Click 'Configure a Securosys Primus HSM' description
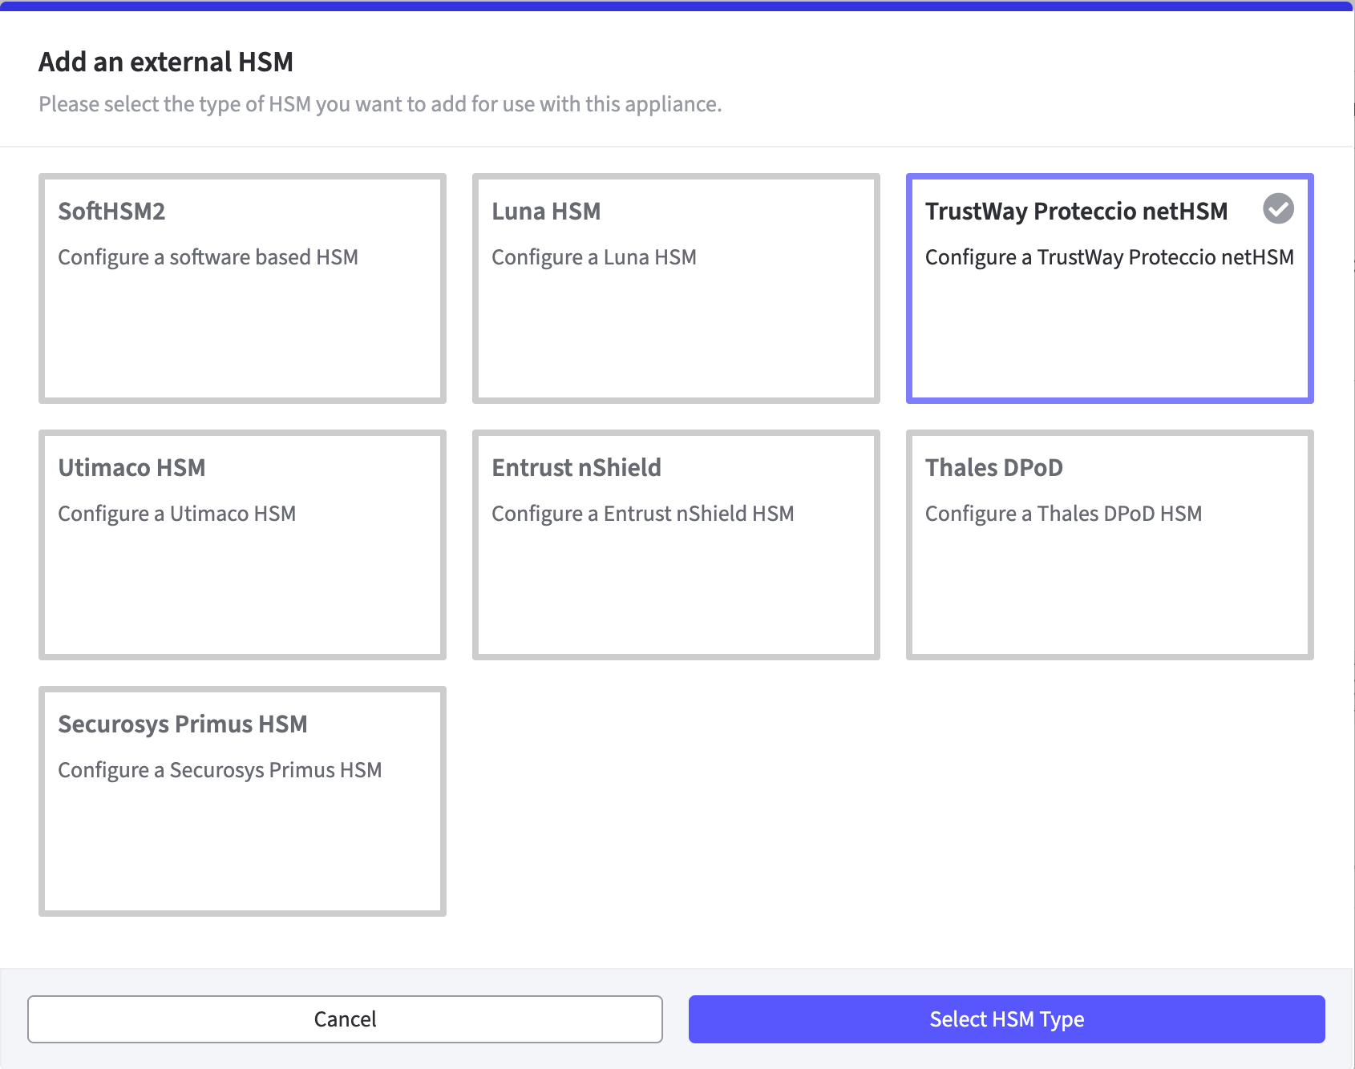The width and height of the screenshot is (1355, 1069). (220, 770)
